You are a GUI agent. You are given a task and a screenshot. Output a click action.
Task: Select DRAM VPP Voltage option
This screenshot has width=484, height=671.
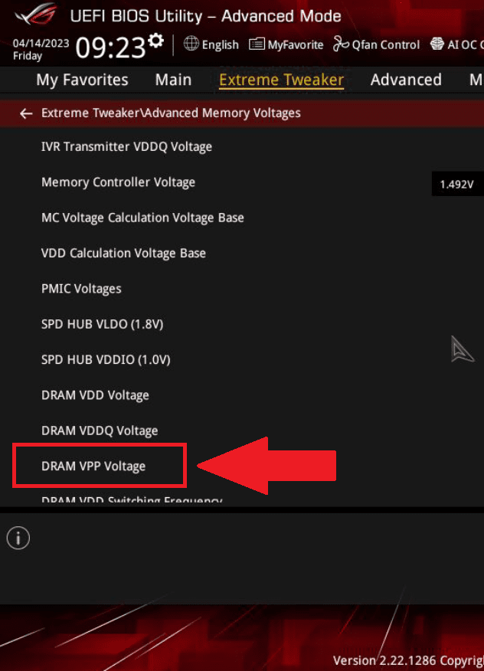pos(93,466)
